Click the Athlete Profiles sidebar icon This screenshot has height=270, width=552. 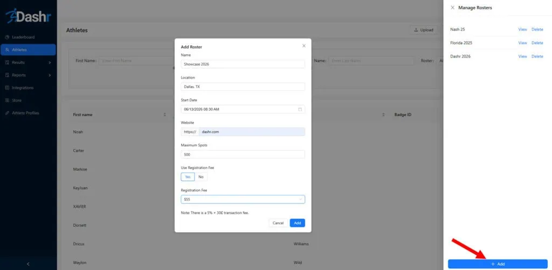[7, 113]
